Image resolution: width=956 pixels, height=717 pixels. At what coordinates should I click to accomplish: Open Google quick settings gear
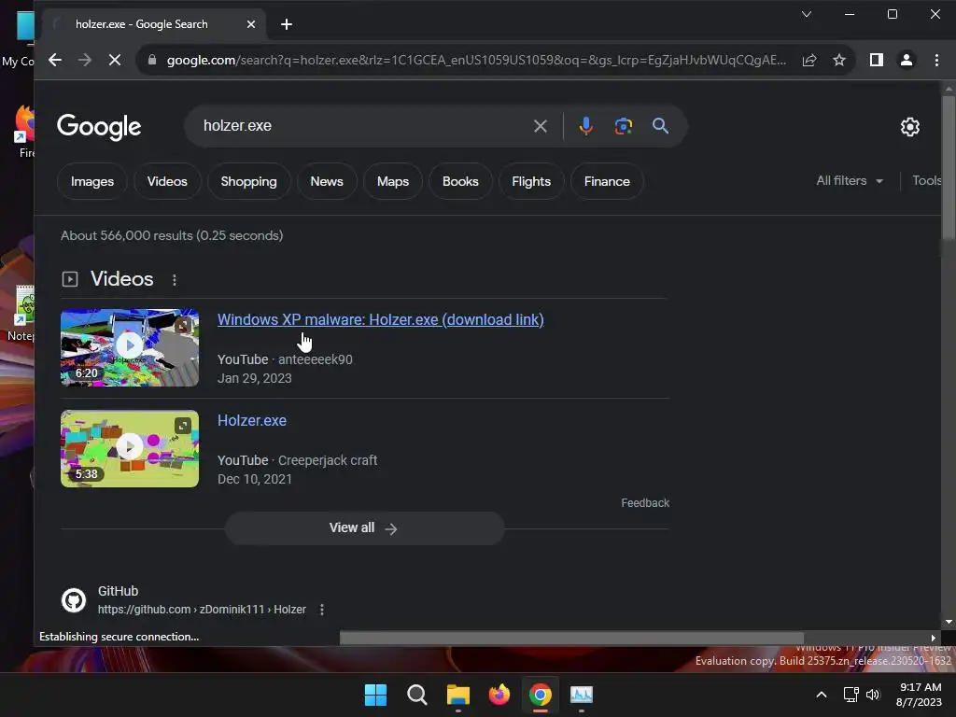[x=909, y=127]
